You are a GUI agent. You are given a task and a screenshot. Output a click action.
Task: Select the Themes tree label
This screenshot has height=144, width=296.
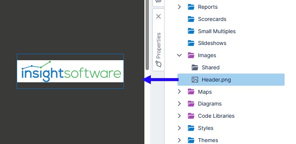[x=208, y=140]
